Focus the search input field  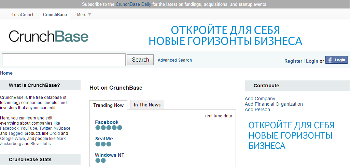click(x=64, y=60)
